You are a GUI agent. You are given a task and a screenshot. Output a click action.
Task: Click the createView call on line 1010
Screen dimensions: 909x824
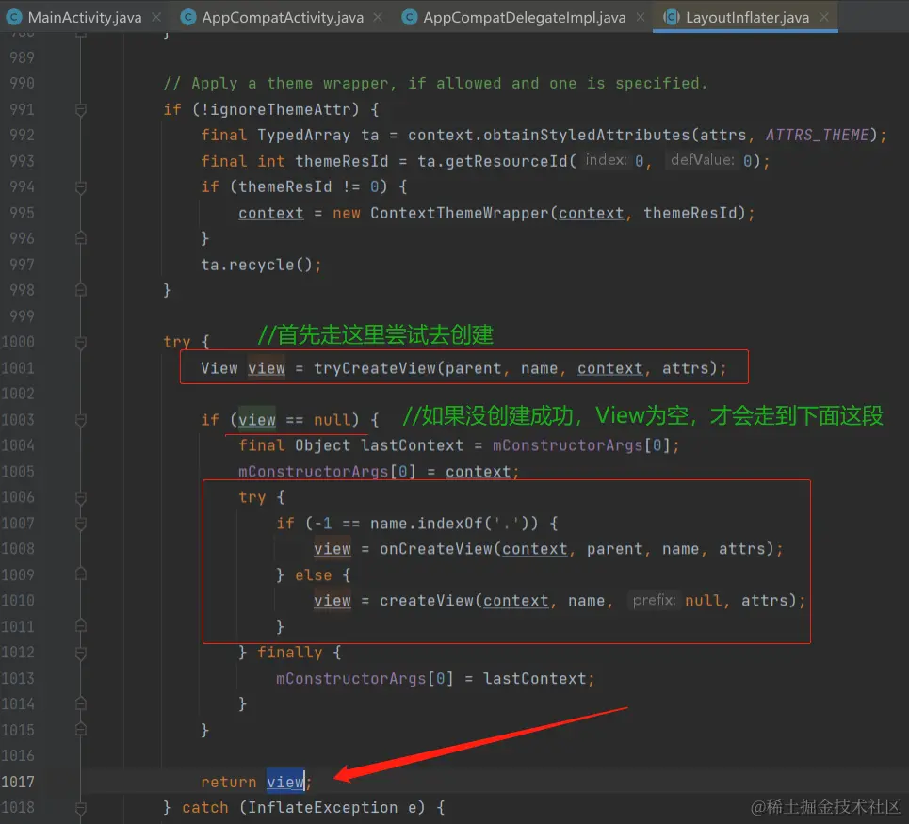pos(427,601)
